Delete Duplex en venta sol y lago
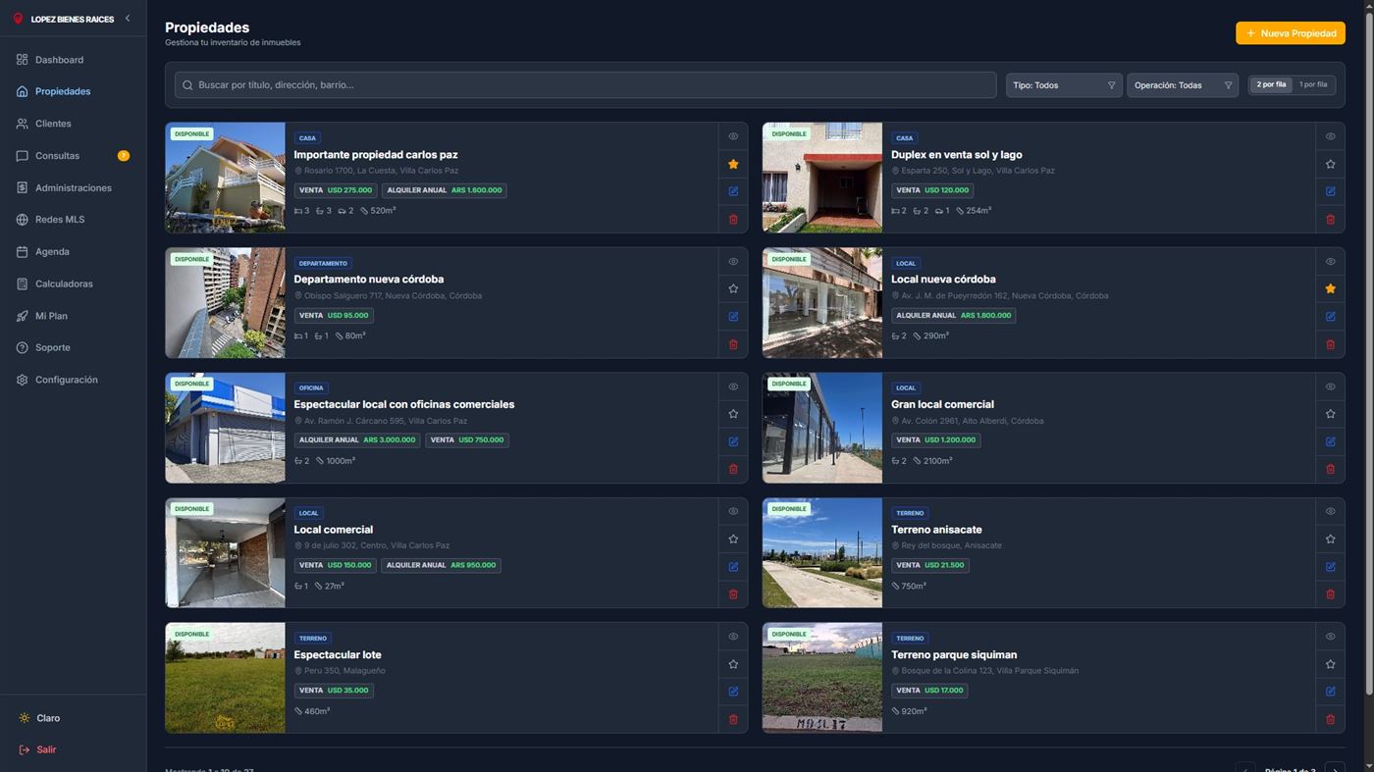This screenshot has width=1374, height=772. pos(1330,219)
